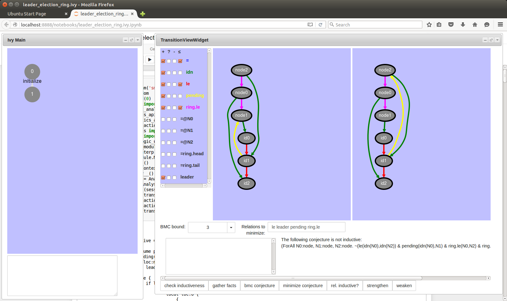The width and height of the screenshot is (507, 301).
Task: Open the Firefox hamburger menu
Action: click(x=500, y=25)
